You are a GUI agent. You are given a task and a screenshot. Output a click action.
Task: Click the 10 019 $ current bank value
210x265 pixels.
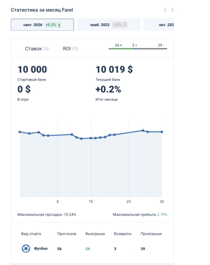(114, 69)
